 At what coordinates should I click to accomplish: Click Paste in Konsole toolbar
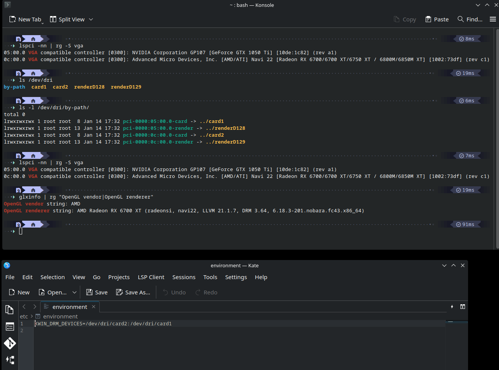pyautogui.click(x=437, y=19)
